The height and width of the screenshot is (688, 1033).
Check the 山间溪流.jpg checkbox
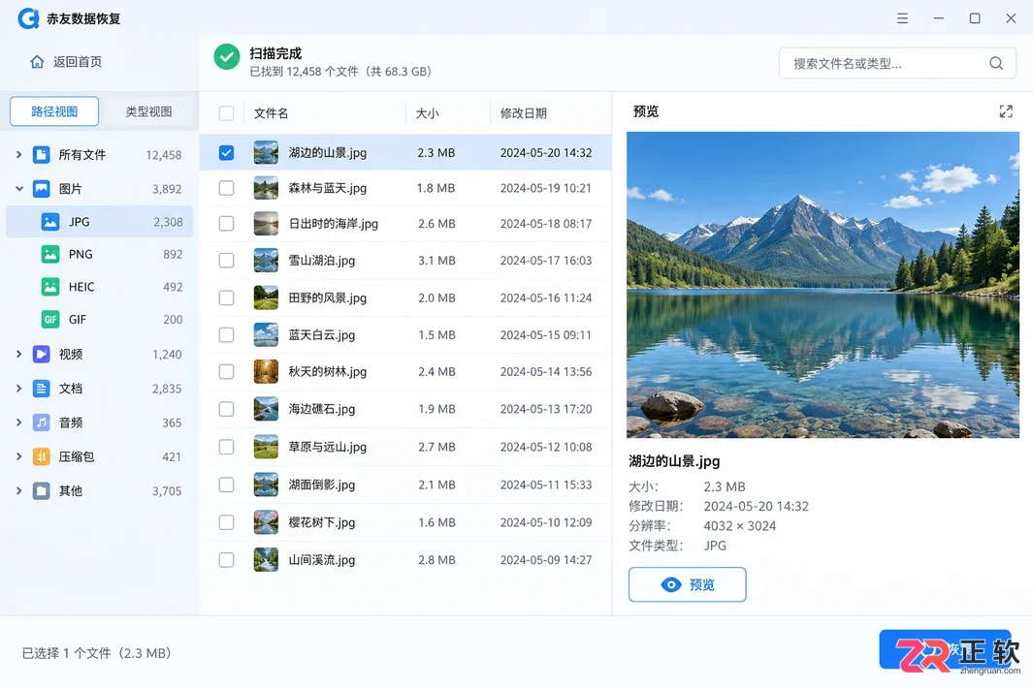pos(226,560)
